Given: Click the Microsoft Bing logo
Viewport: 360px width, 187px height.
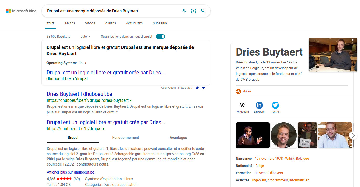Looking at the screenshot, I should 21,11.
